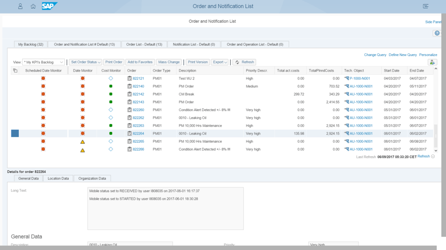Click the cost monitor diamond for order 822262
This screenshot has height=250, width=446.
coord(111,118)
